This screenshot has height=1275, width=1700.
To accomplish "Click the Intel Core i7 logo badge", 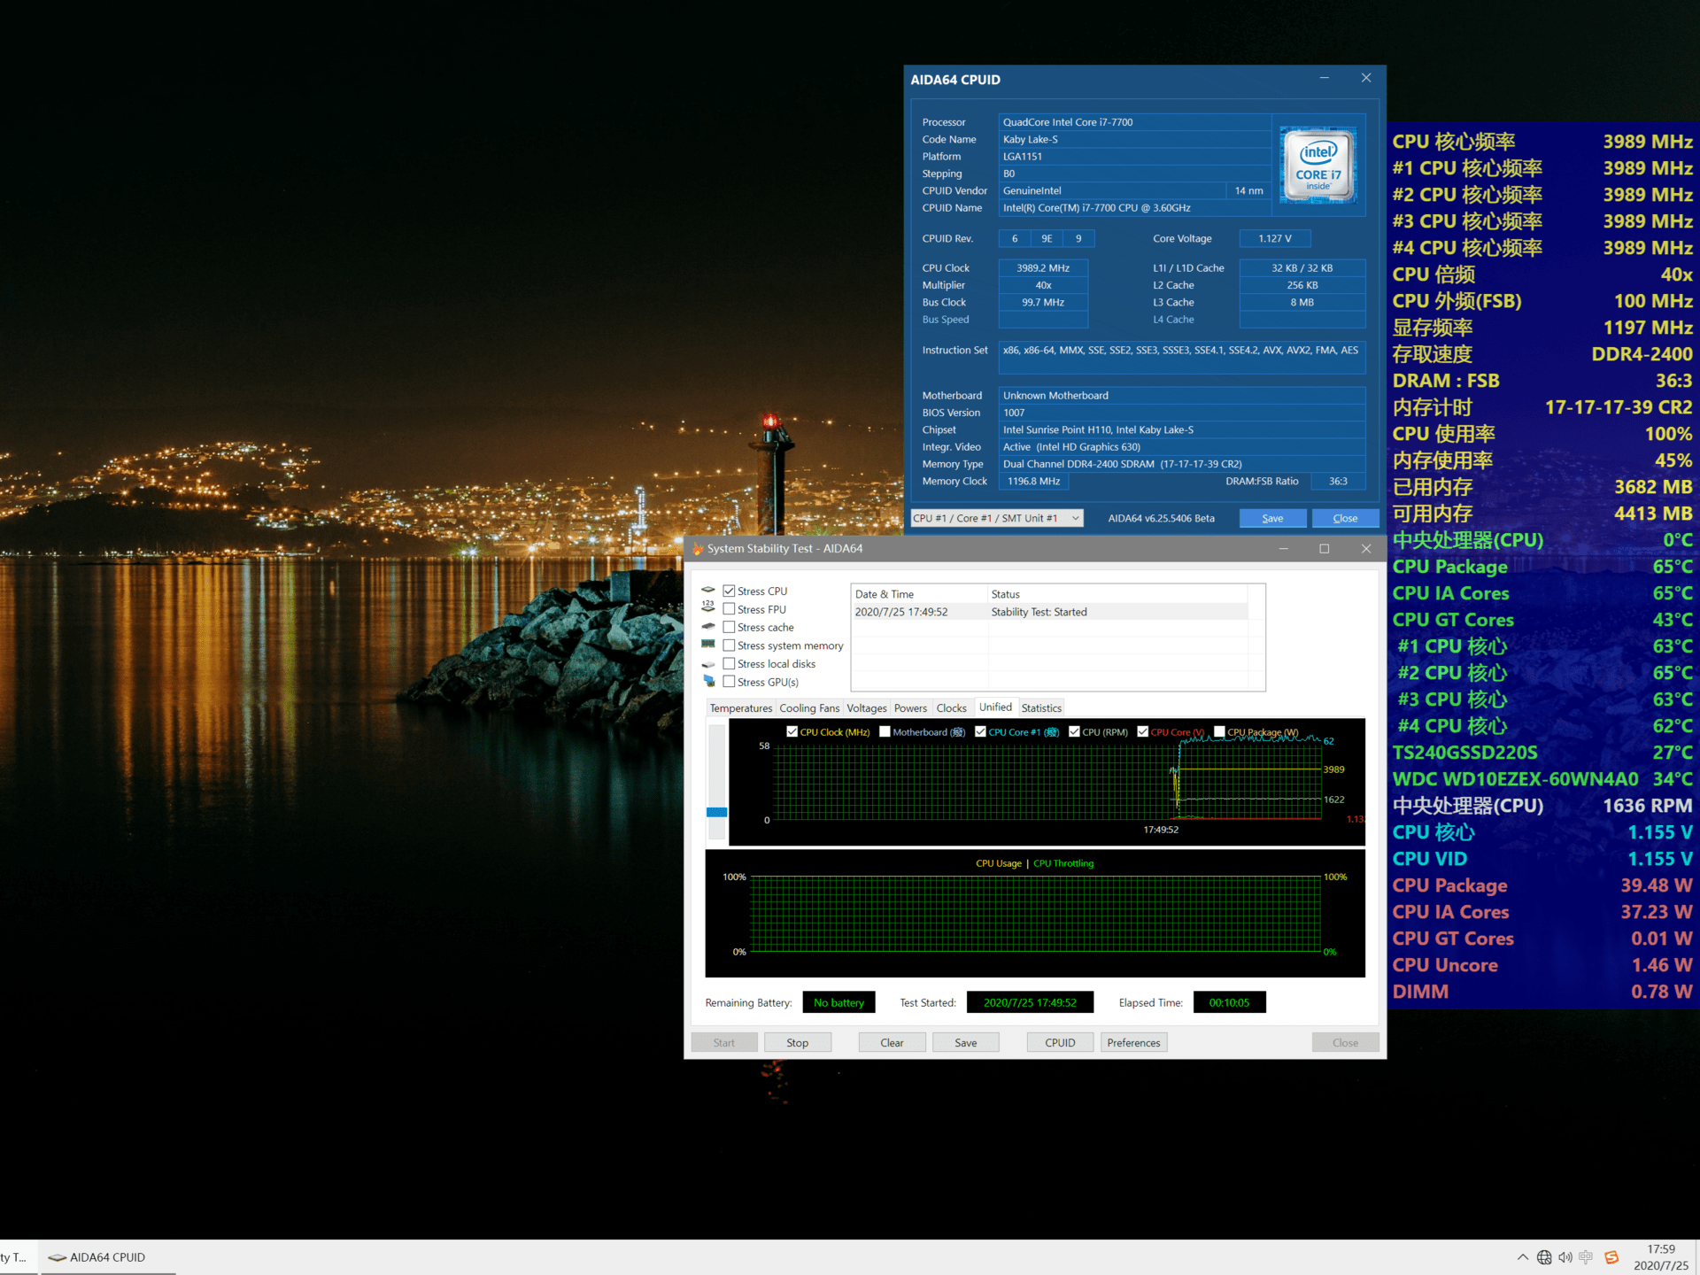I will click(1318, 166).
